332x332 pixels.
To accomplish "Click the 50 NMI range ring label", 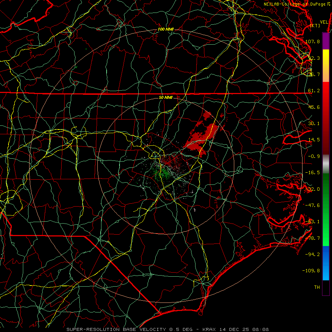I will point(166,98).
